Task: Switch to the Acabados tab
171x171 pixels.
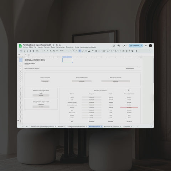Action: tap(127, 126)
